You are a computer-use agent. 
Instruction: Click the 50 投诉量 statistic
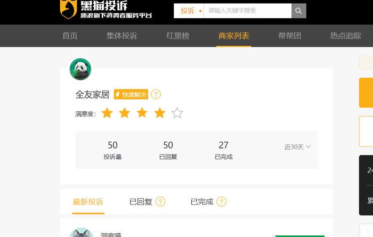pyautogui.click(x=112, y=150)
